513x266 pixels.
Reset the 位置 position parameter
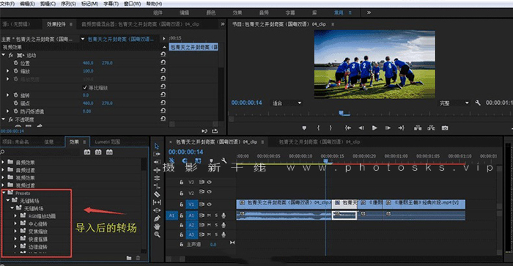(x=163, y=62)
